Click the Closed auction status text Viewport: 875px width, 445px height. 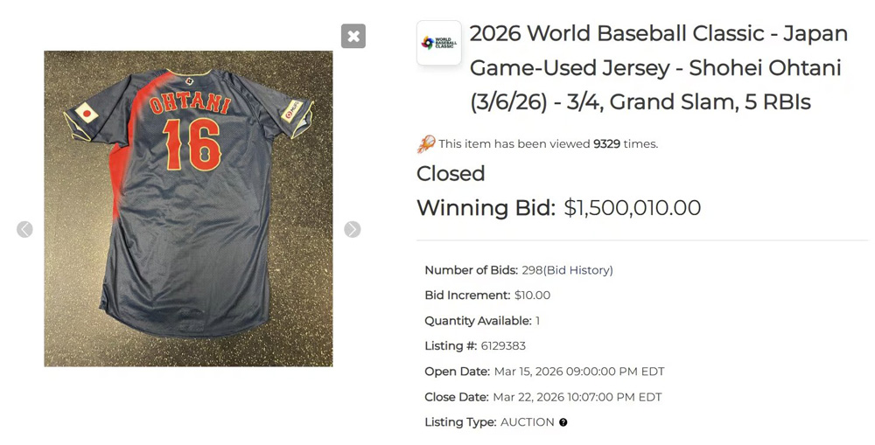[x=451, y=173]
